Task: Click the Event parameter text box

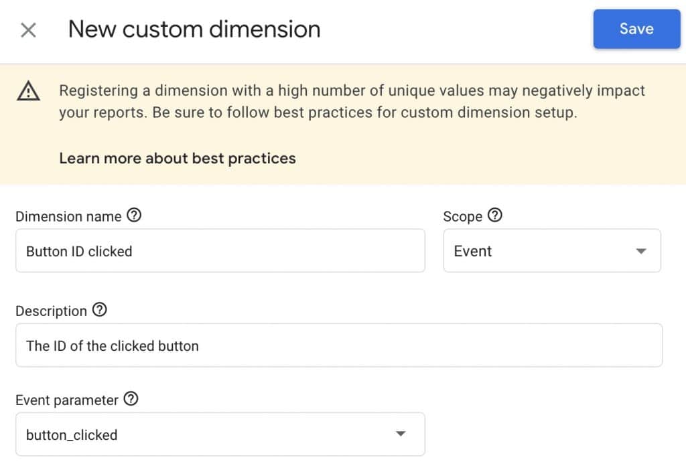Action: 221,434
